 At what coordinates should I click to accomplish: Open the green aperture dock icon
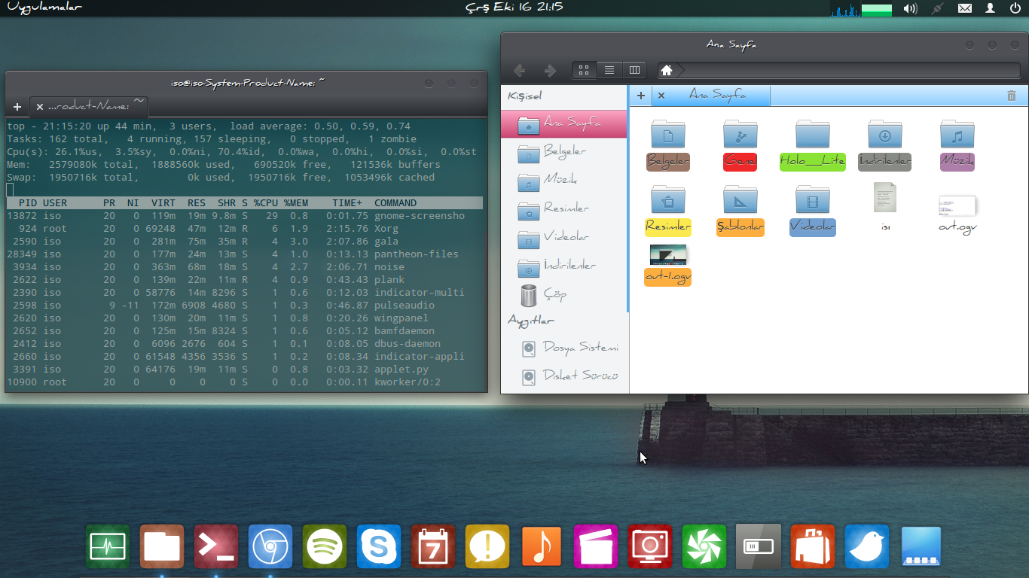tap(704, 546)
